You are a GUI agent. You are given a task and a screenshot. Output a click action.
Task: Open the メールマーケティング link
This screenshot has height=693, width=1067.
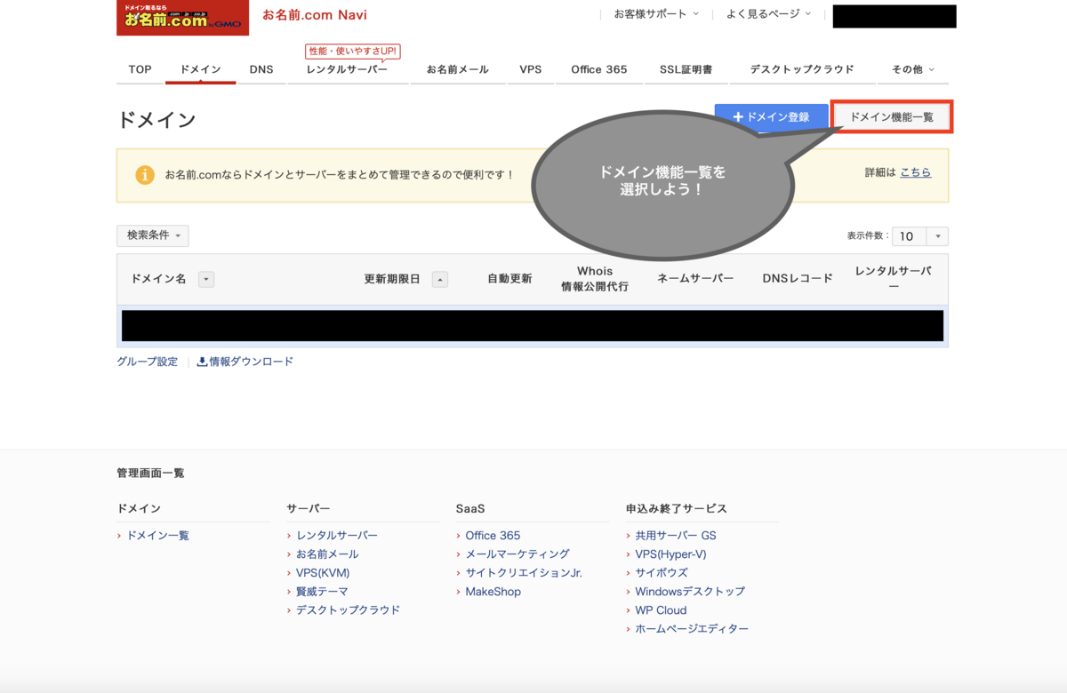pyautogui.click(x=517, y=554)
